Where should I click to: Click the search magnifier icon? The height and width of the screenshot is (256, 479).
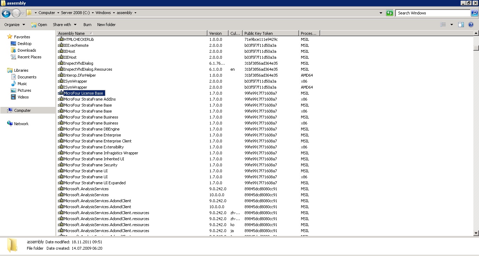(474, 13)
